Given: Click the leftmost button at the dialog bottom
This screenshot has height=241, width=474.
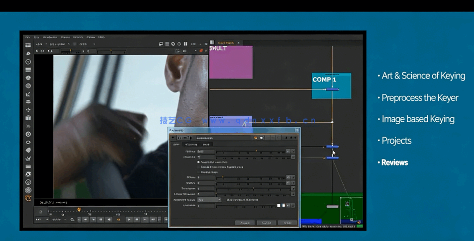Looking at the screenshot, I should (x=245, y=223).
